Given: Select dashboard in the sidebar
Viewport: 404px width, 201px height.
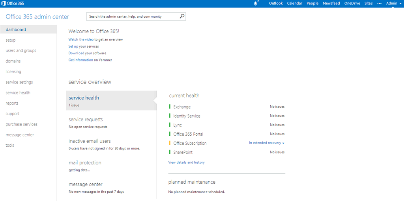Looking at the screenshot, I should 28,30.
